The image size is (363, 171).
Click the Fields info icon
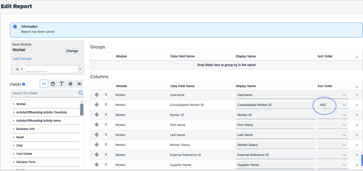[24, 84]
